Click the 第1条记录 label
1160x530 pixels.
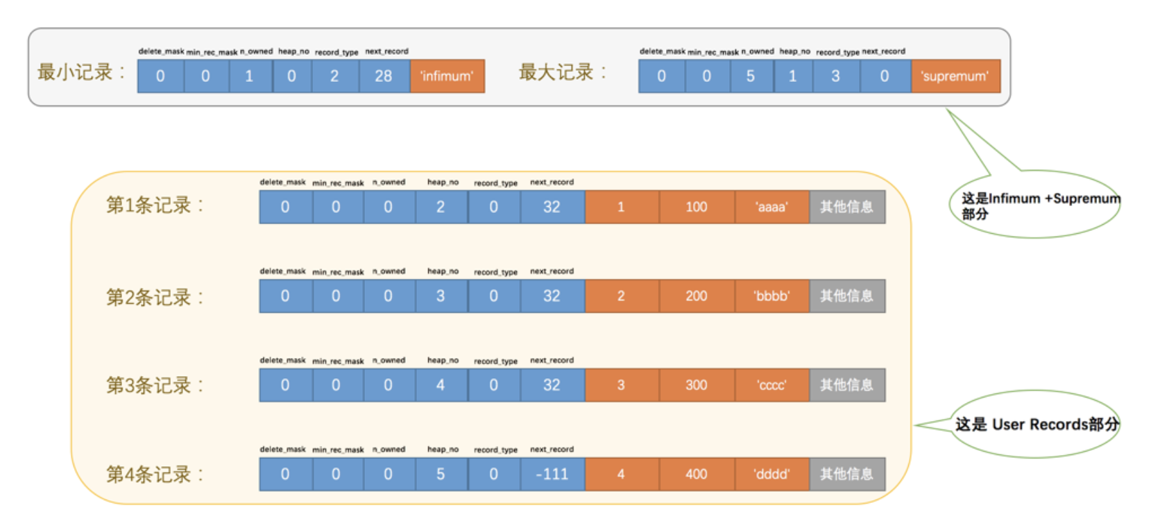point(154,205)
